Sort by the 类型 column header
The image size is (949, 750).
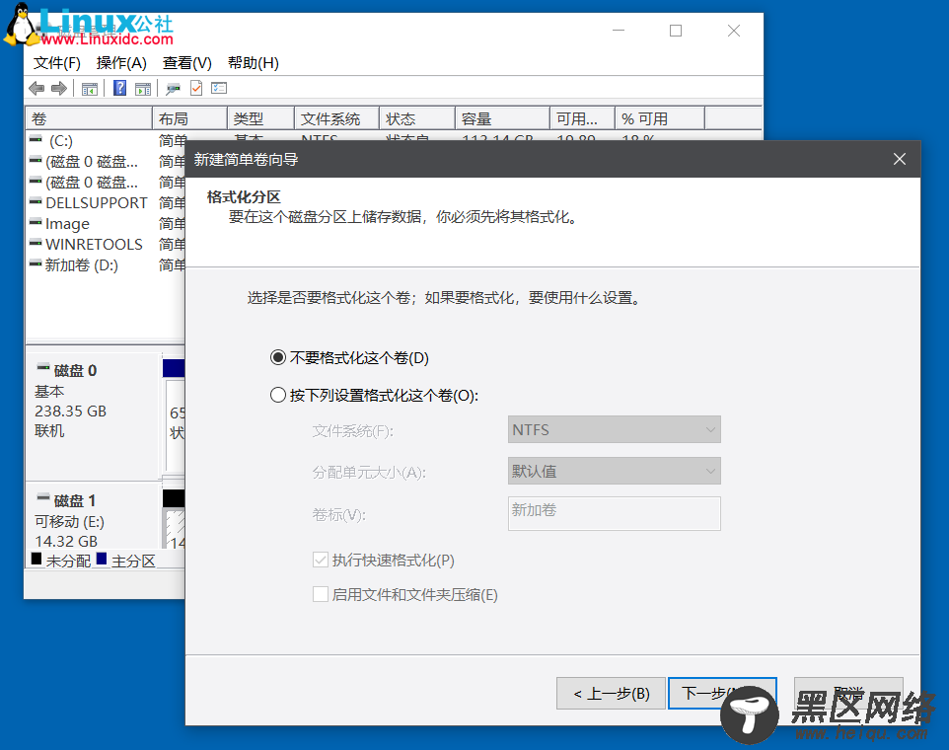260,118
